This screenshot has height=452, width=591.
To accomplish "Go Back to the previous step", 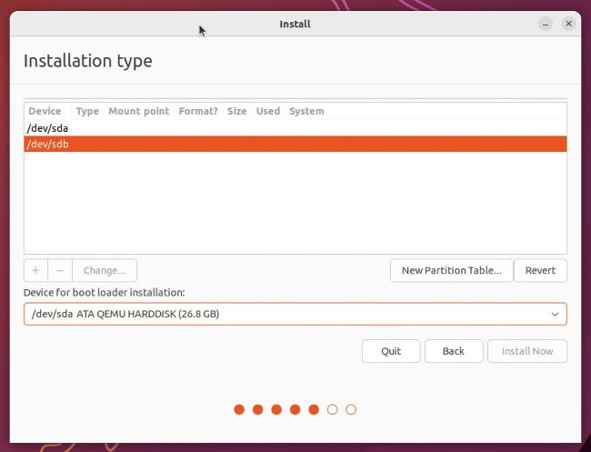I will click(x=453, y=351).
